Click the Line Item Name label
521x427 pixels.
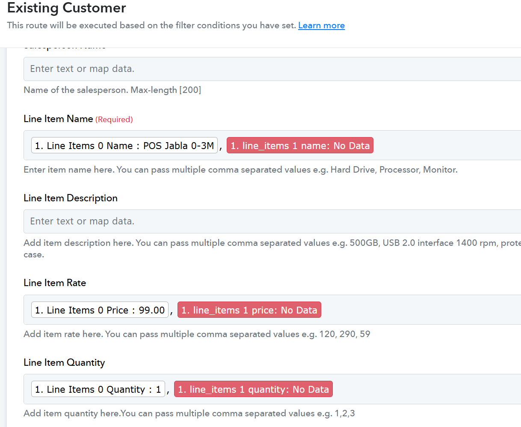point(58,119)
